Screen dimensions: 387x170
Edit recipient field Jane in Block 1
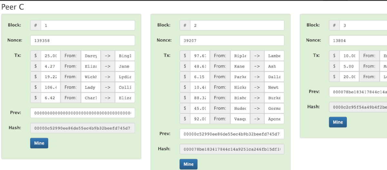tap(125, 66)
